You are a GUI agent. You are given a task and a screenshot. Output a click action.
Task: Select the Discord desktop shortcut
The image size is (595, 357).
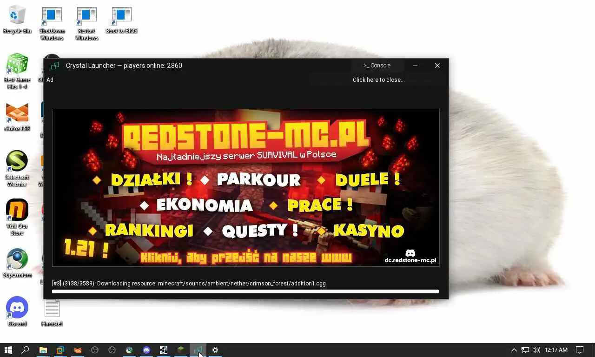tap(17, 311)
